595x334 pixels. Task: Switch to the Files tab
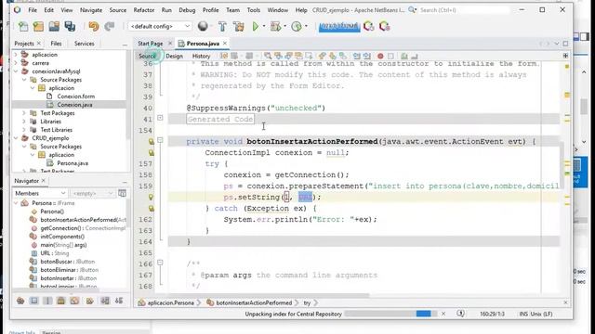tap(56, 44)
